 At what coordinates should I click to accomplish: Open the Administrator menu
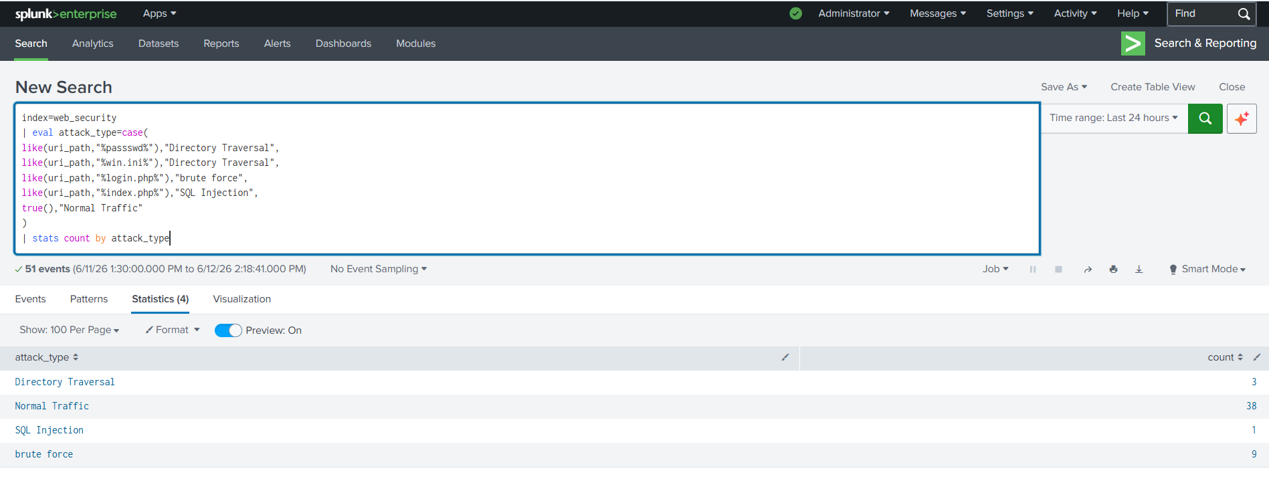click(x=854, y=13)
